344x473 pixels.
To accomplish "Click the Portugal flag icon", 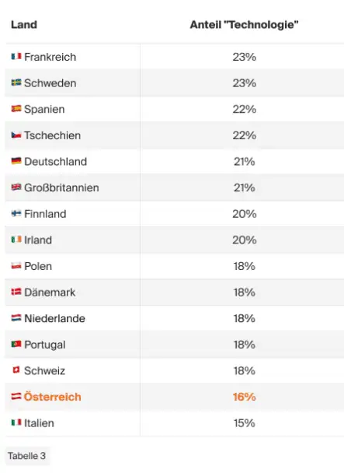I will pos(16,344).
